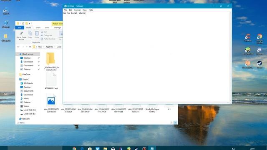Viewport: 267px width, 150px height.
Task: Select This PC in navigation pane
Action: pyautogui.click(x=25, y=80)
